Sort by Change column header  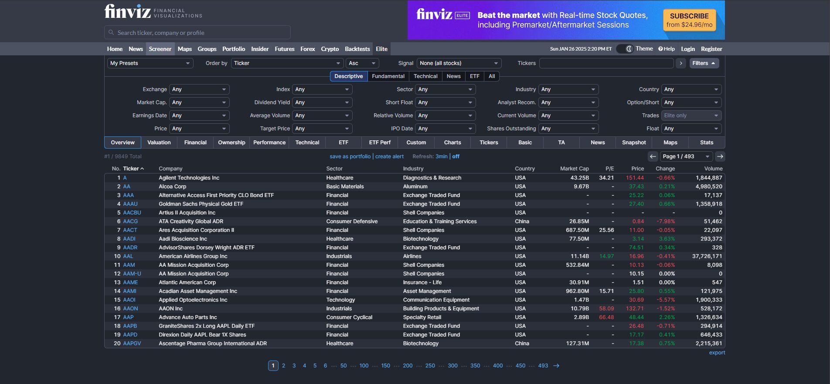tap(665, 169)
